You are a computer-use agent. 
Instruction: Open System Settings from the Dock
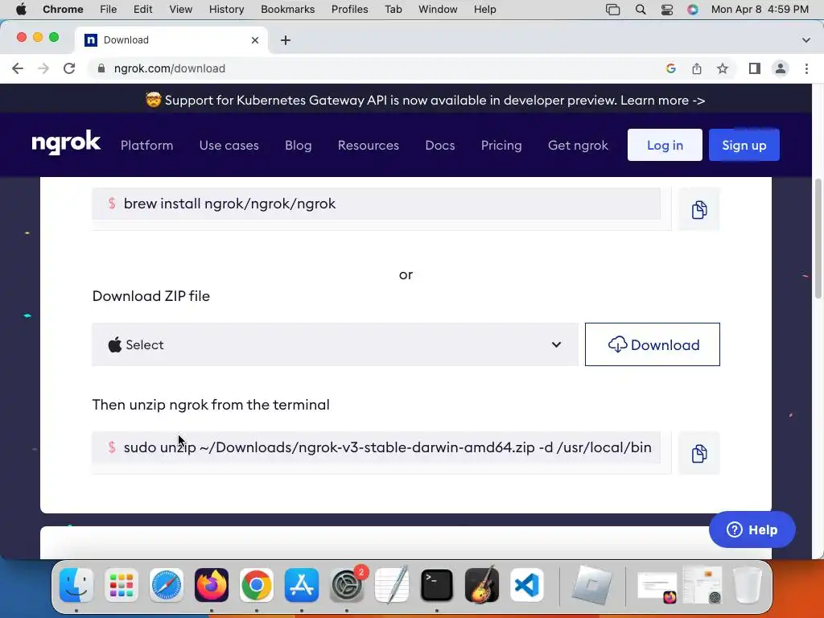[347, 584]
